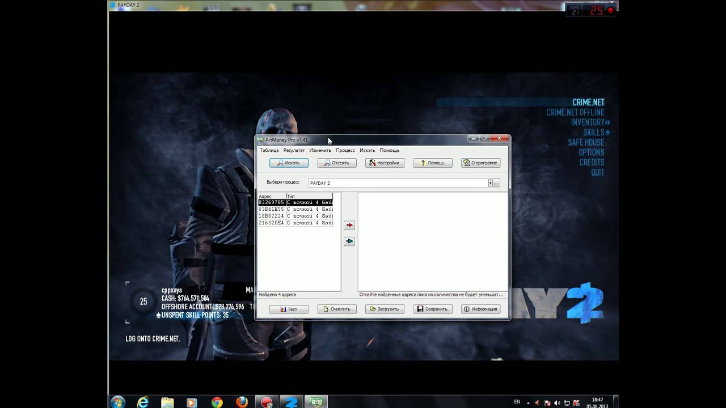This screenshot has width=726, height=408.
Task: Click the Отсеять filter button
Action: (337, 163)
